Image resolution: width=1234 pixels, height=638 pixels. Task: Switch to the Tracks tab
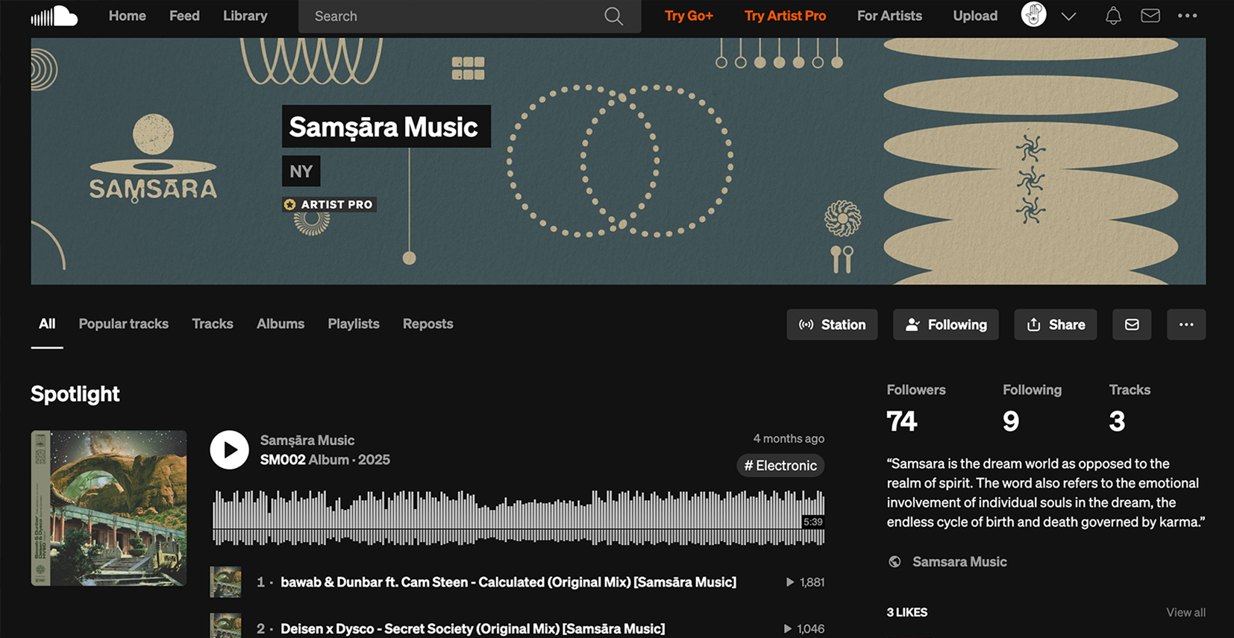213,324
